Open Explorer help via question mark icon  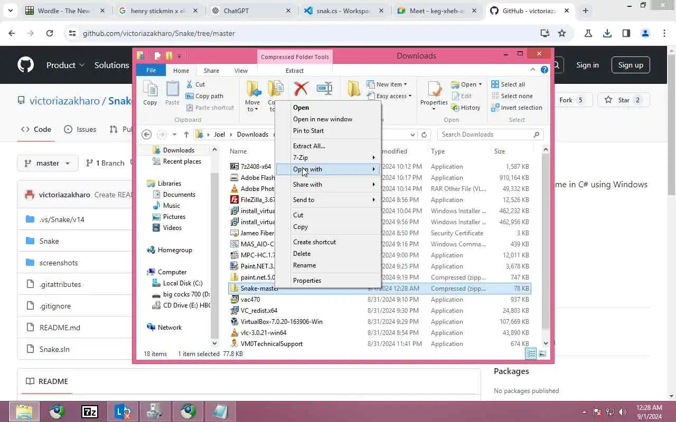(544, 70)
